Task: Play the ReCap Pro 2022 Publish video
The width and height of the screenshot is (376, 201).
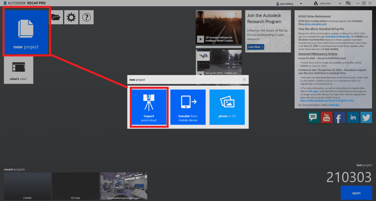Action: tap(200, 74)
